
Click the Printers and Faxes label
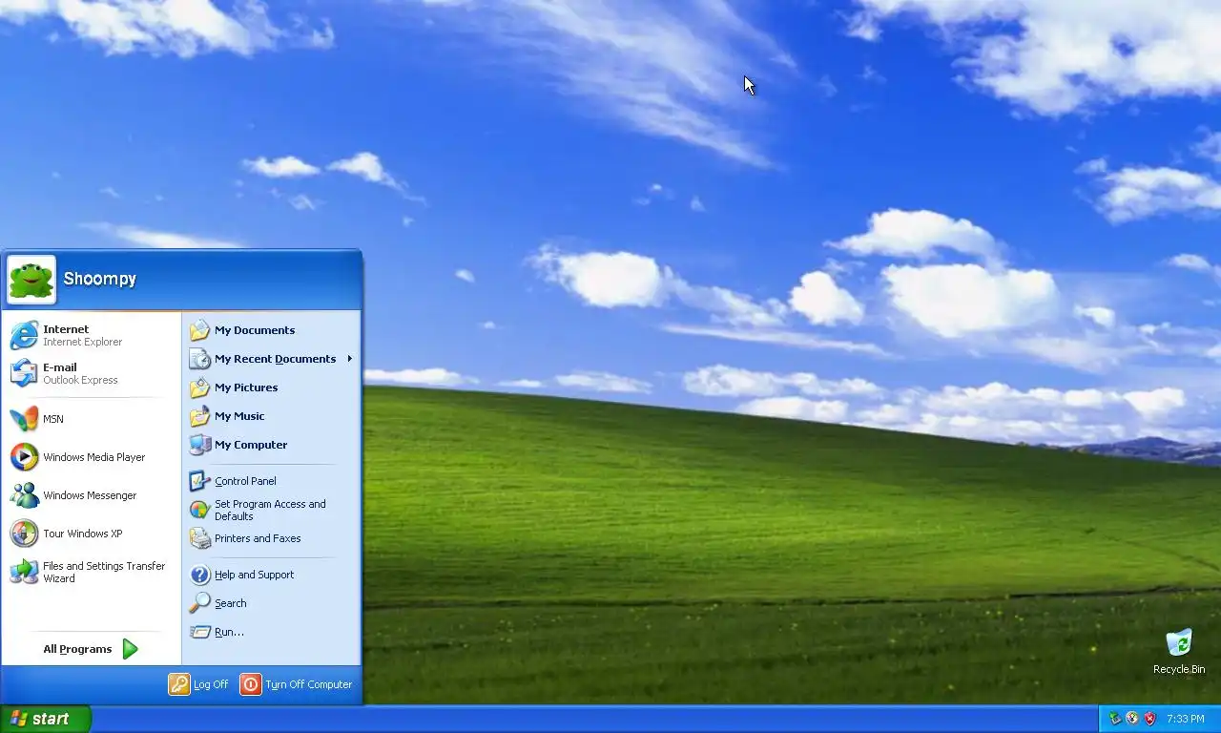[x=258, y=538]
